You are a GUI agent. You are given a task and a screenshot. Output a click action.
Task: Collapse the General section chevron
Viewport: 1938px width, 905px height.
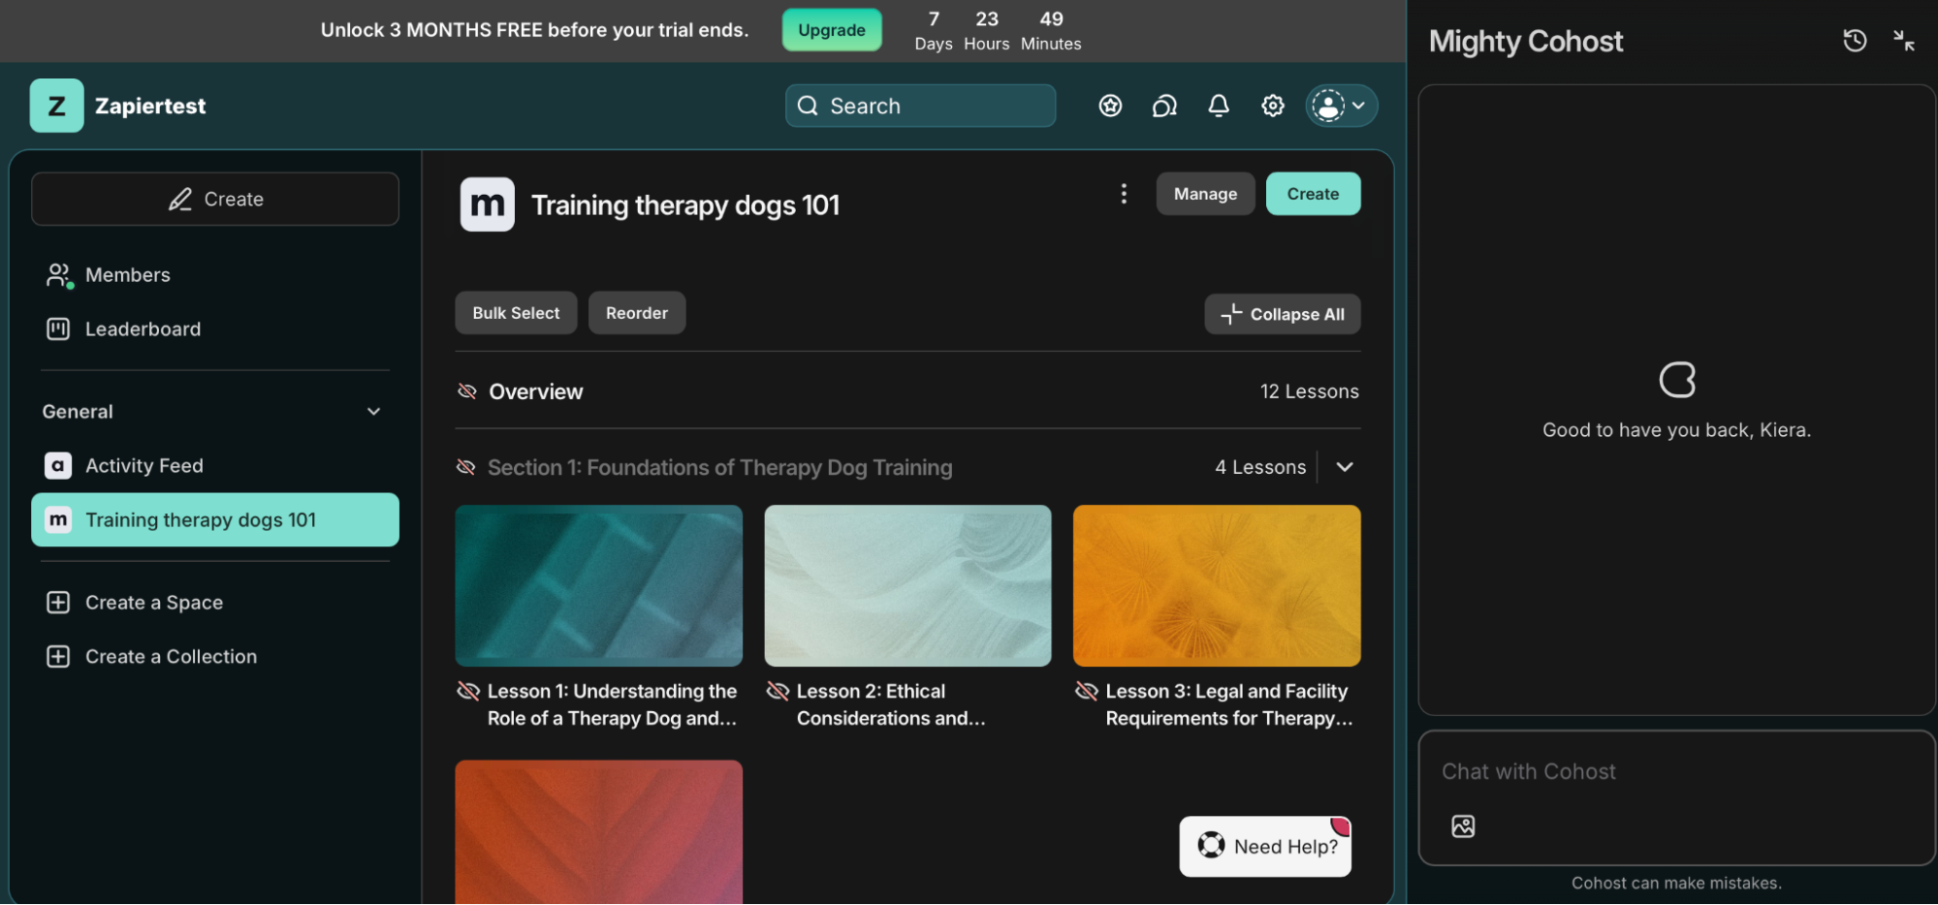pos(373,412)
